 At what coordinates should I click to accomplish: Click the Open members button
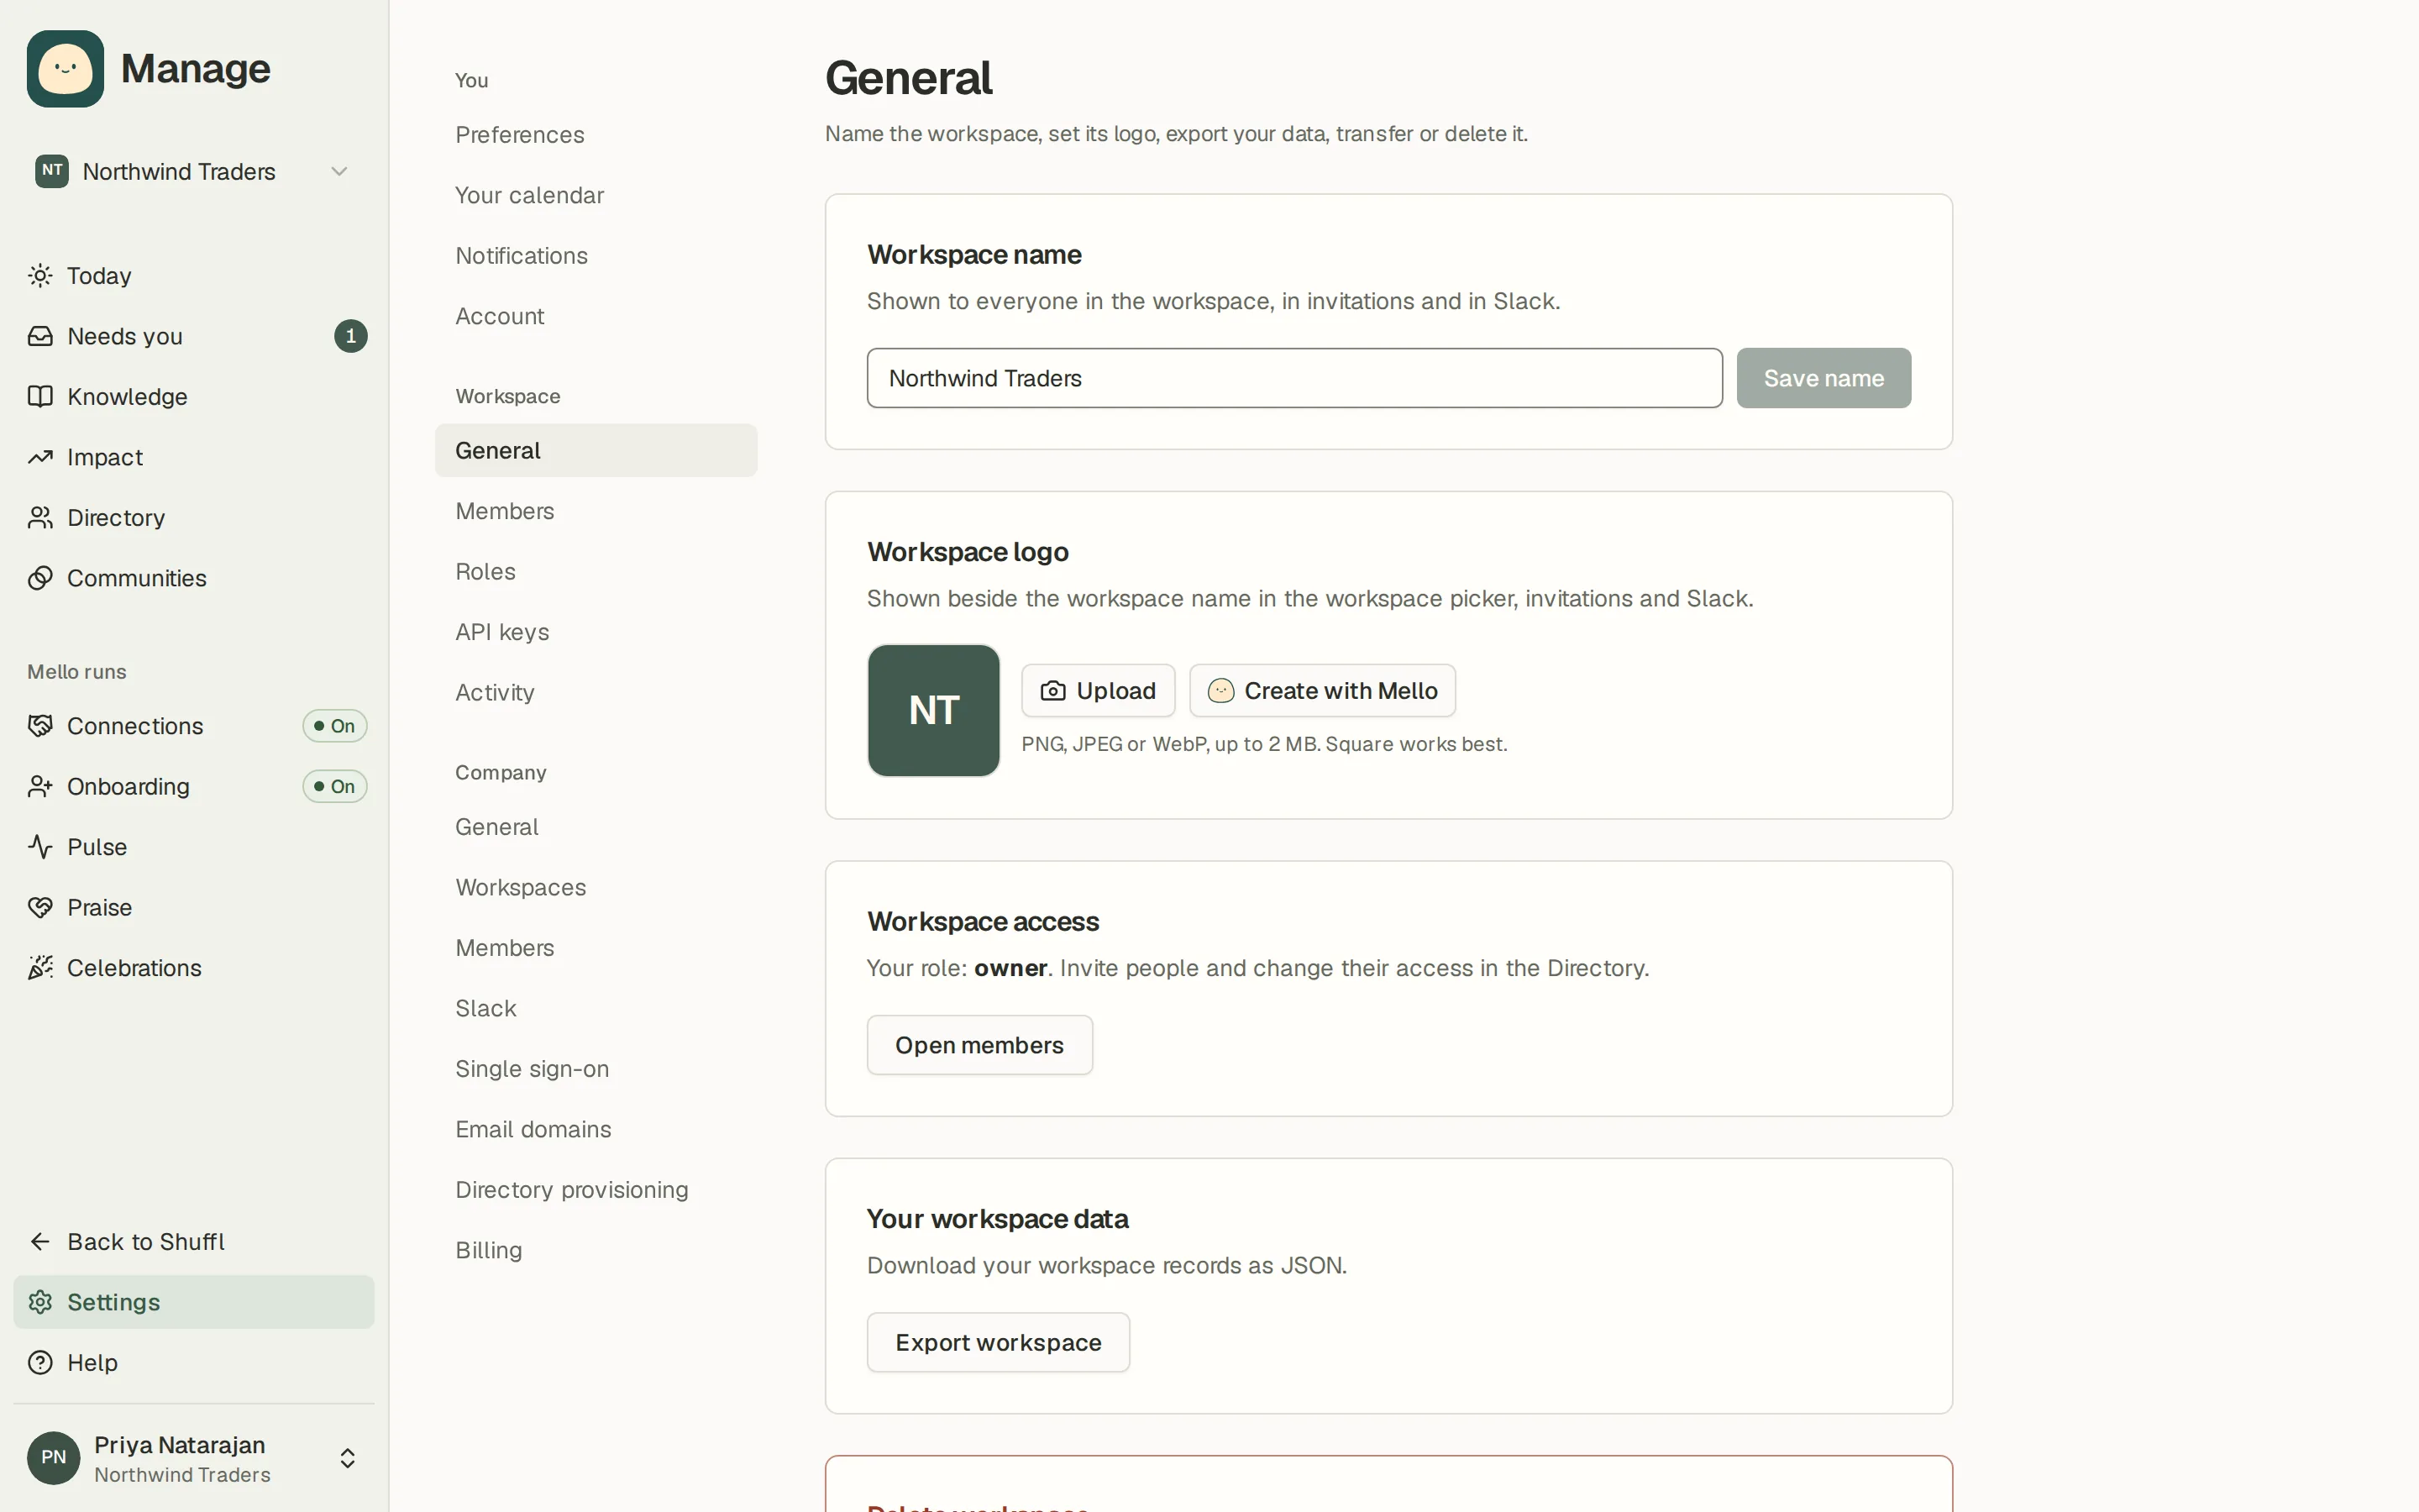979,1045
